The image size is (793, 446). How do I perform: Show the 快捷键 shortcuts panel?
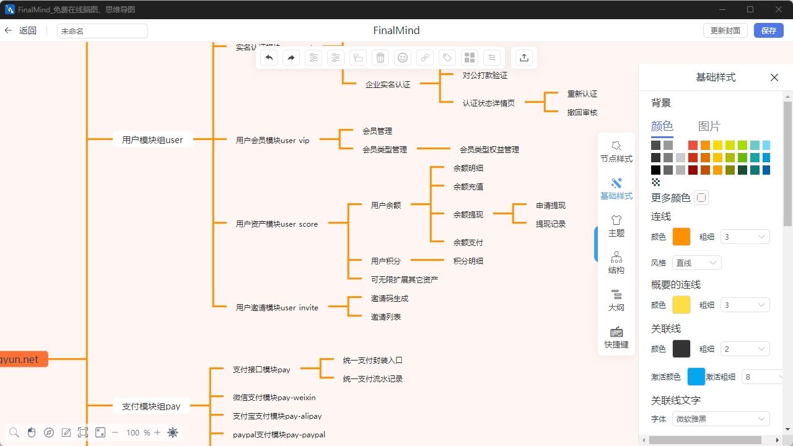coord(616,338)
